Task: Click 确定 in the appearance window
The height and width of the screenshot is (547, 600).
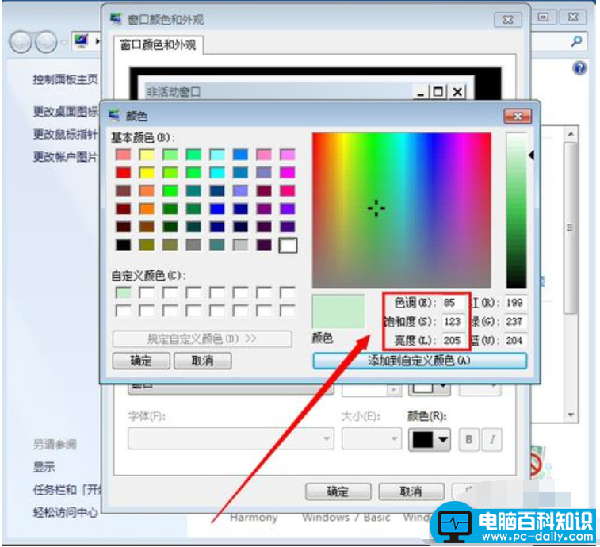Action: pos(338,492)
